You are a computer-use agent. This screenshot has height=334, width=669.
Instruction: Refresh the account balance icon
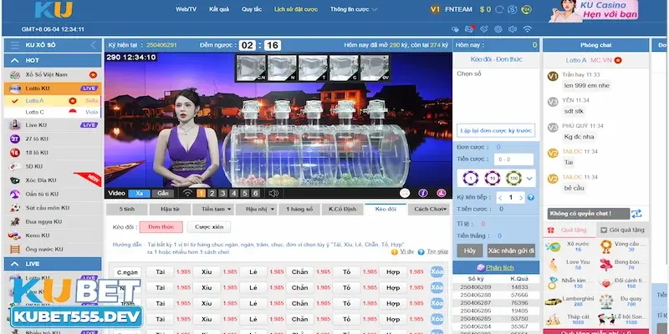[499, 9]
